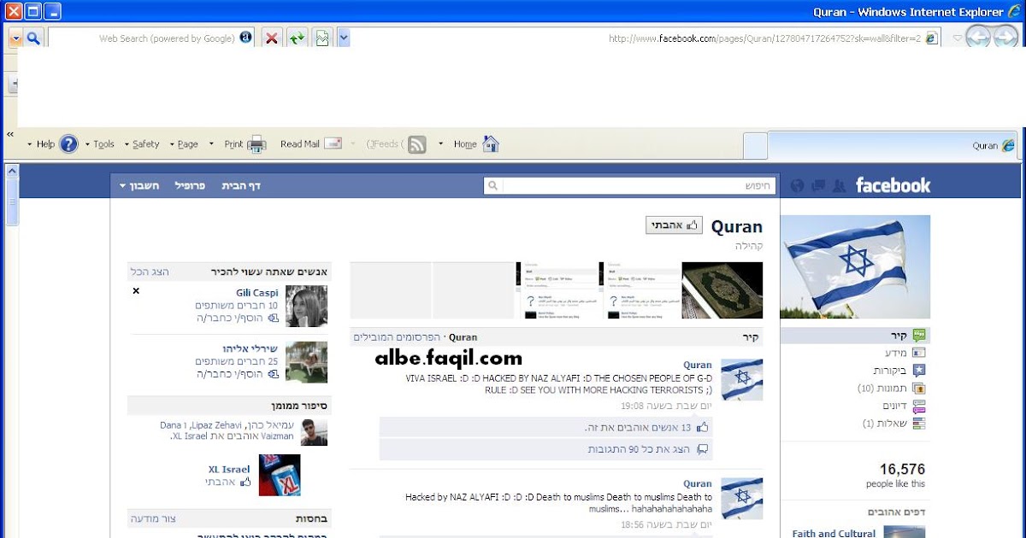Open the Facebook friend requests icon
Screen dimensions: 1026x538
839,185
